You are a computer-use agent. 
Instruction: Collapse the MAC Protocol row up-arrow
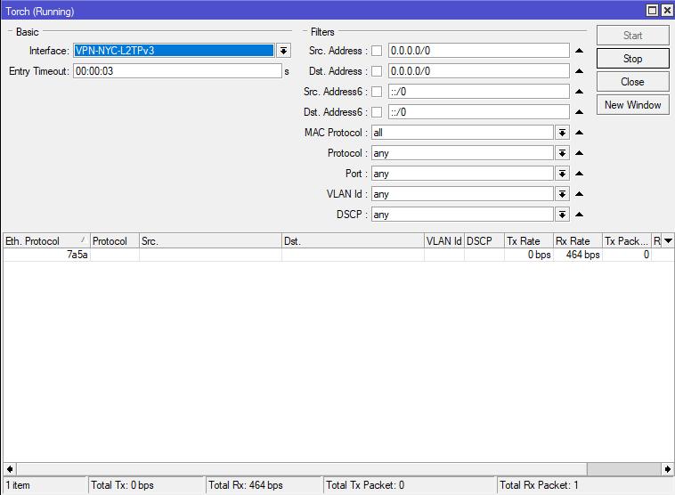coord(580,133)
